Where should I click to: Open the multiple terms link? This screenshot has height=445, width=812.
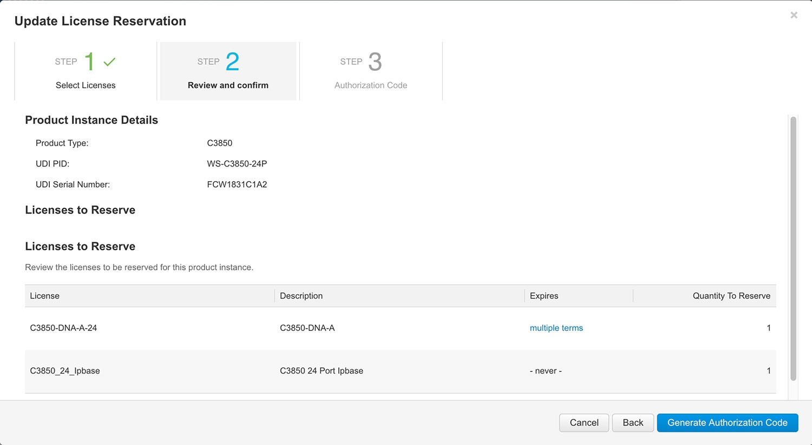[556, 328]
